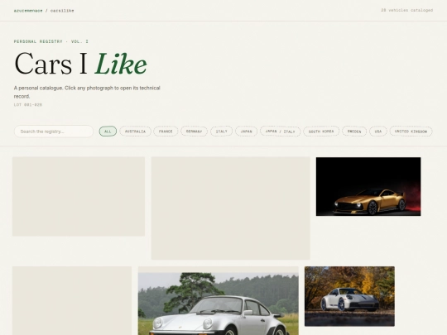
Task: Filter cars by USA
Action: (378, 132)
